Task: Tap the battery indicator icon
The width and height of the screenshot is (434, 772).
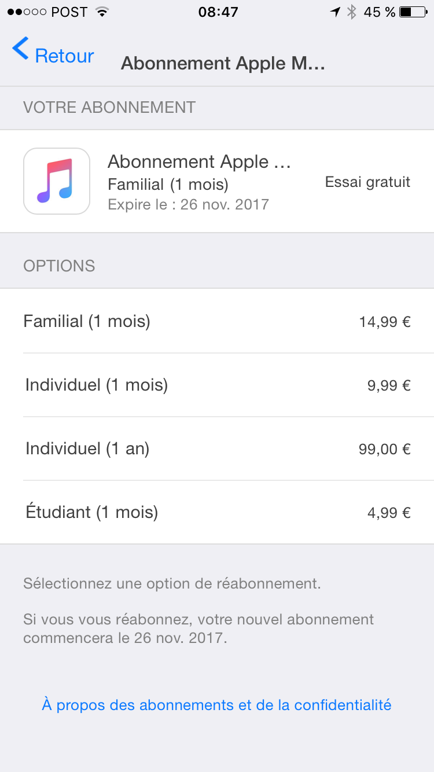Action: (413, 12)
